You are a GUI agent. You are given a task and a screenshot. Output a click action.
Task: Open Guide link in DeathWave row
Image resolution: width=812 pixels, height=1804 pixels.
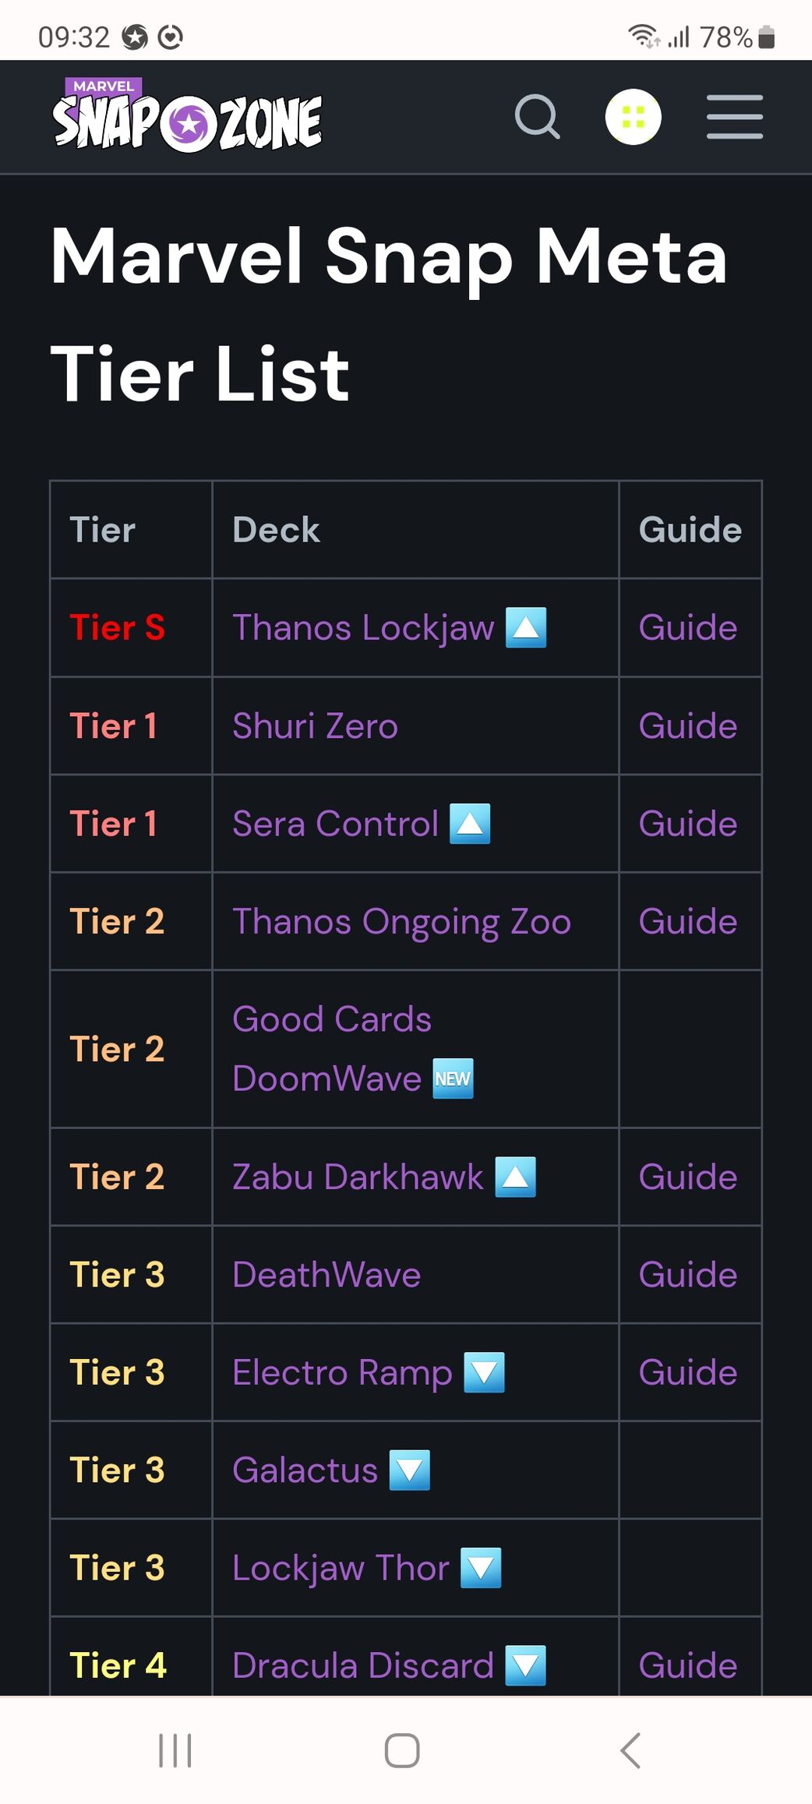pyautogui.click(x=688, y=1275)
